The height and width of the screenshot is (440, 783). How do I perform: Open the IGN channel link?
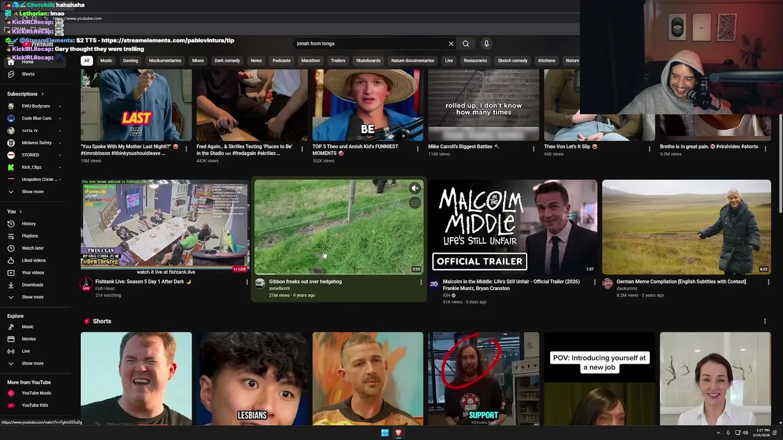[x=447, y=295]
